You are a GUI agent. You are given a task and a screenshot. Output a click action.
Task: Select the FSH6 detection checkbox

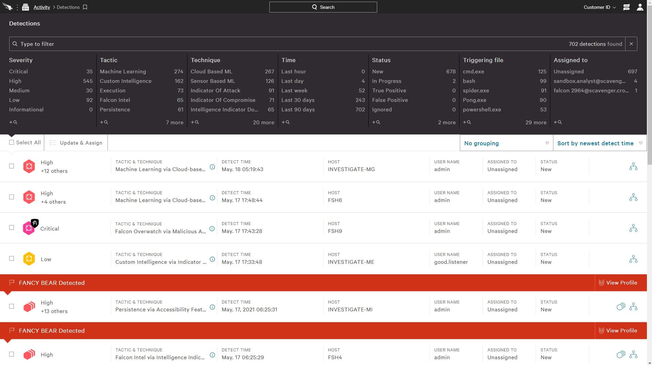point(12,197)
